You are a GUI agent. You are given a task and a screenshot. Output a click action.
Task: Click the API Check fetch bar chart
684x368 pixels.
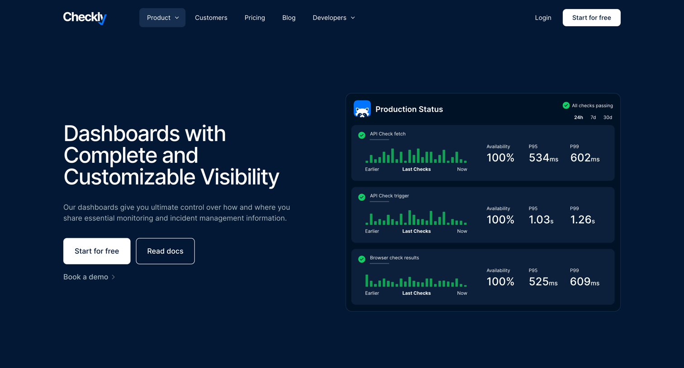(x=416, y=156)
